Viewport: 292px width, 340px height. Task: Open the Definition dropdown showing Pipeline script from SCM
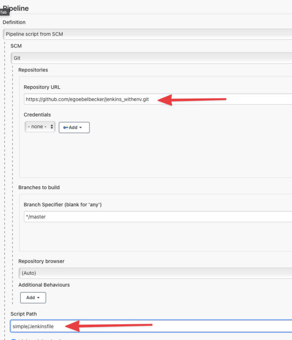pyautogui.click(x=147, y=34)
